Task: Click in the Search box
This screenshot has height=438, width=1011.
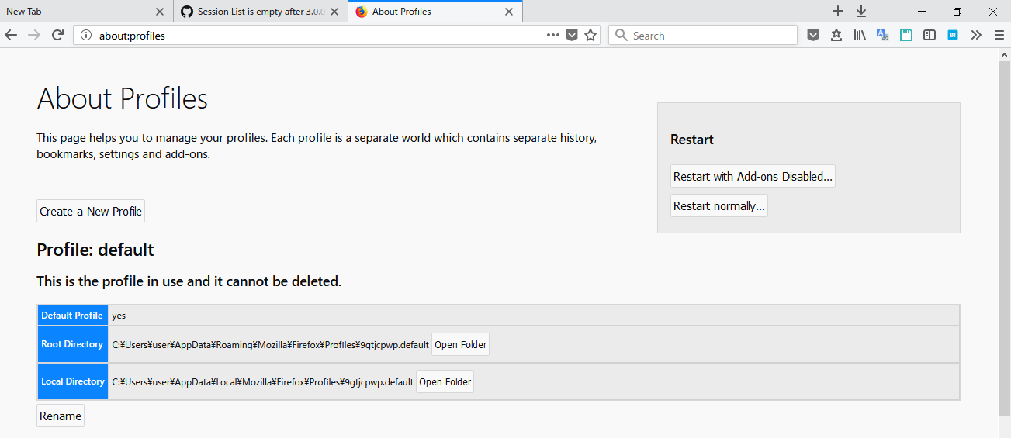Action: coord(702,35)
